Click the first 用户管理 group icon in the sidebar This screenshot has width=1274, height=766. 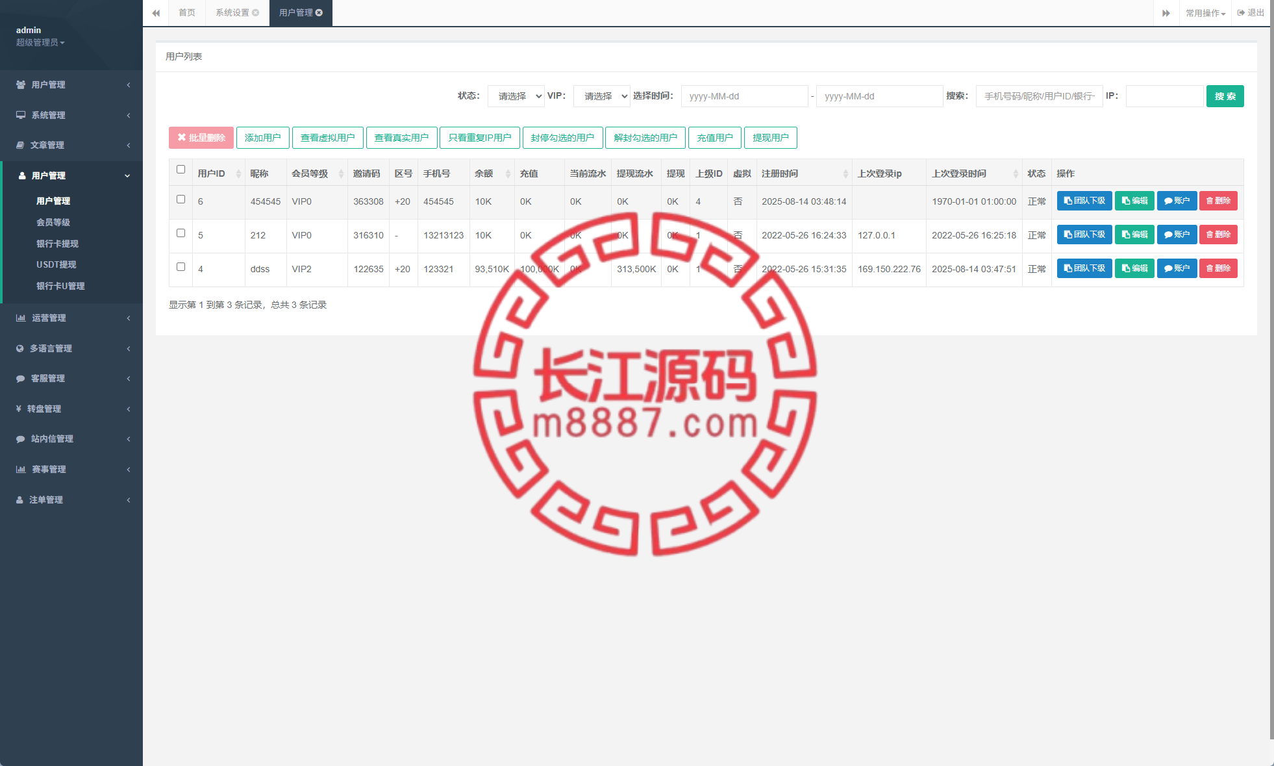pos(21,85)
